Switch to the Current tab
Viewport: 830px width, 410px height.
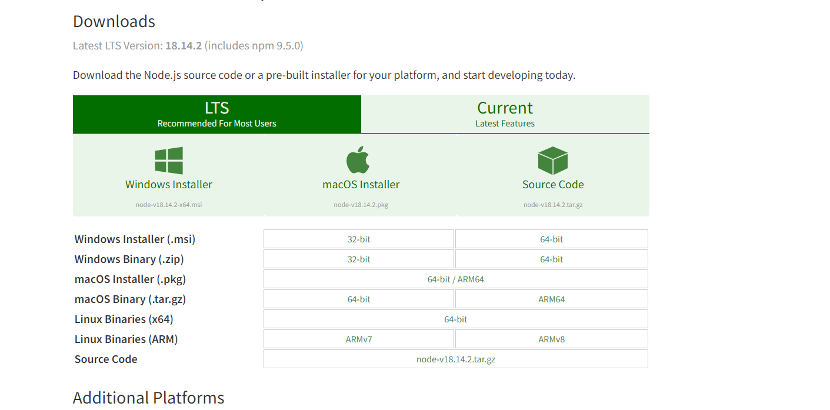505,114
